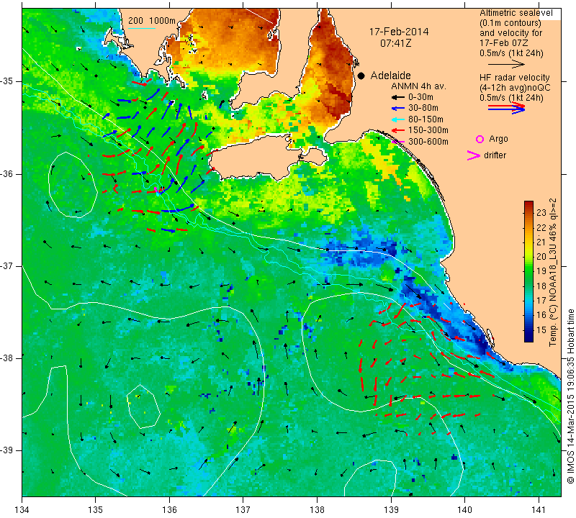Click the longitude label '137'
The image size is (576, 518).
tap(243, 510)
